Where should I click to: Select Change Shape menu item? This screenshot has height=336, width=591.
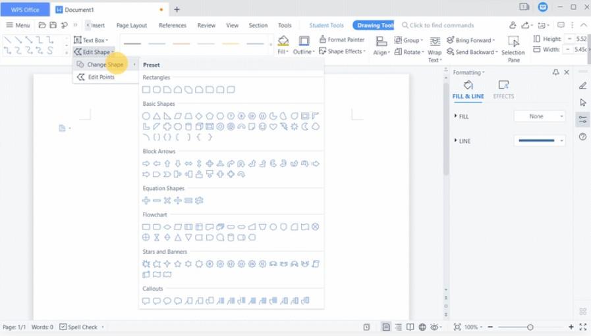click(105, 64)
